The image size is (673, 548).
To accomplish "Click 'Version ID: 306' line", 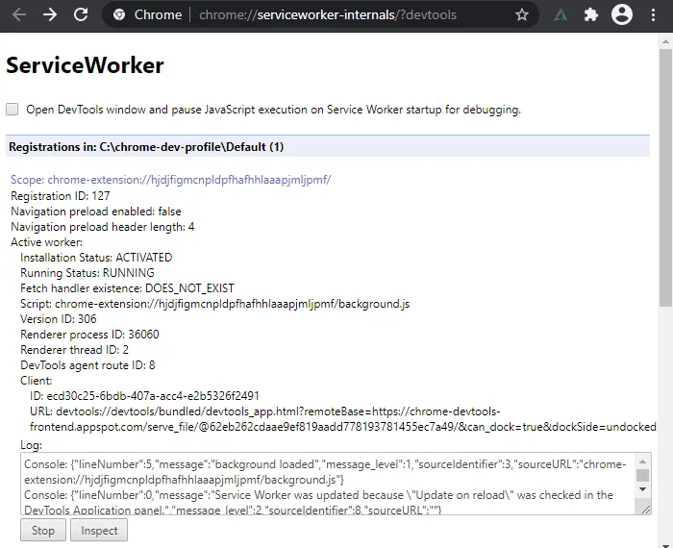I will (x=59, y=319).
